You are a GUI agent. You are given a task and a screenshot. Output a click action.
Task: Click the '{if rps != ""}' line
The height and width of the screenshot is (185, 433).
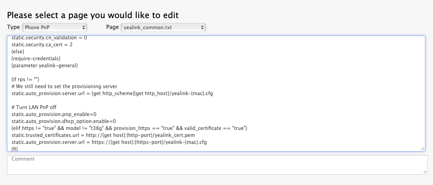[25, 79]
